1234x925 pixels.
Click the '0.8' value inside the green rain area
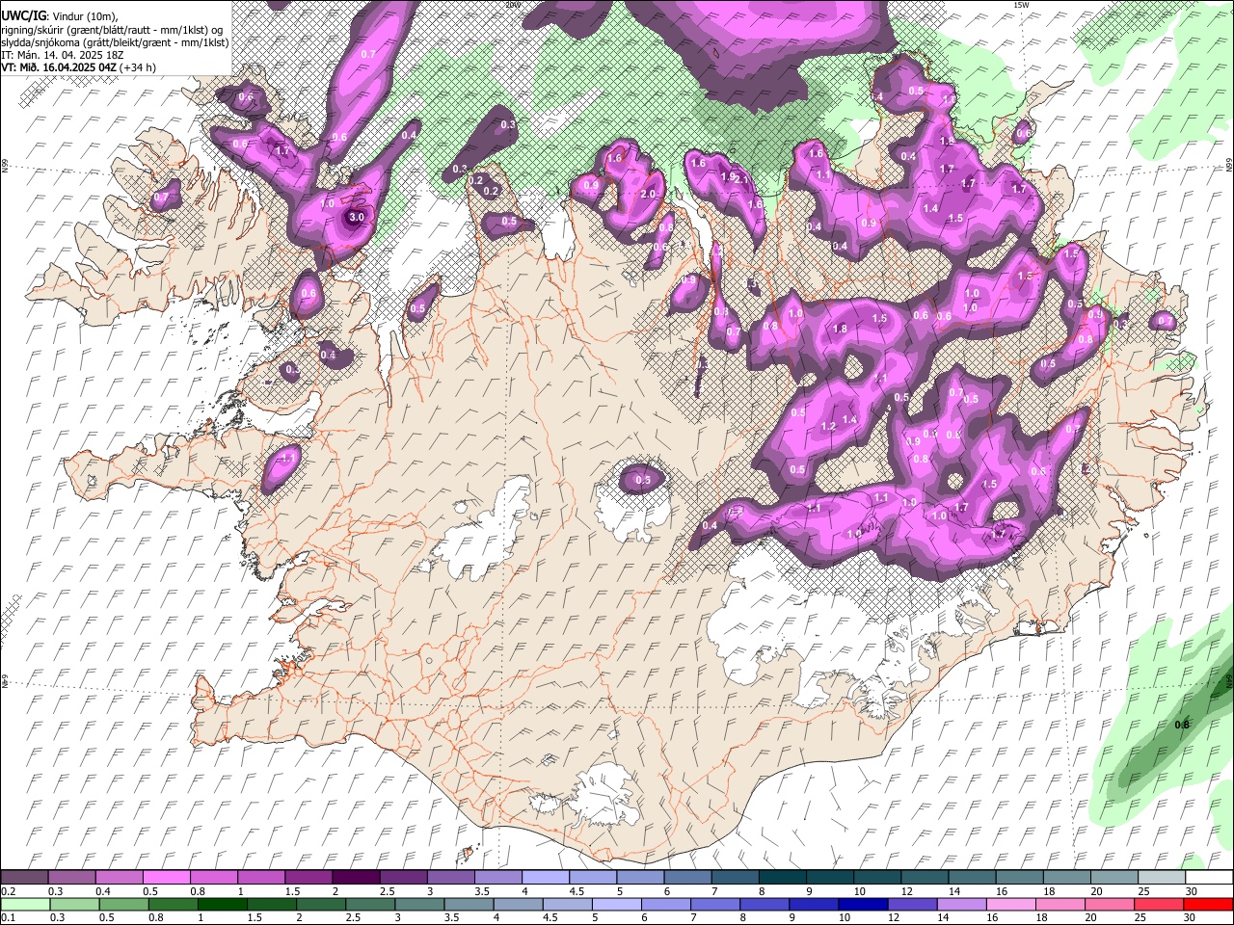coord(1182,725)
